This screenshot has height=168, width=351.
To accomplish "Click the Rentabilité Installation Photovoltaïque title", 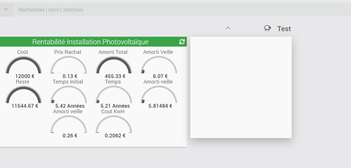I will pyautogui.click(x=90, y=42).
